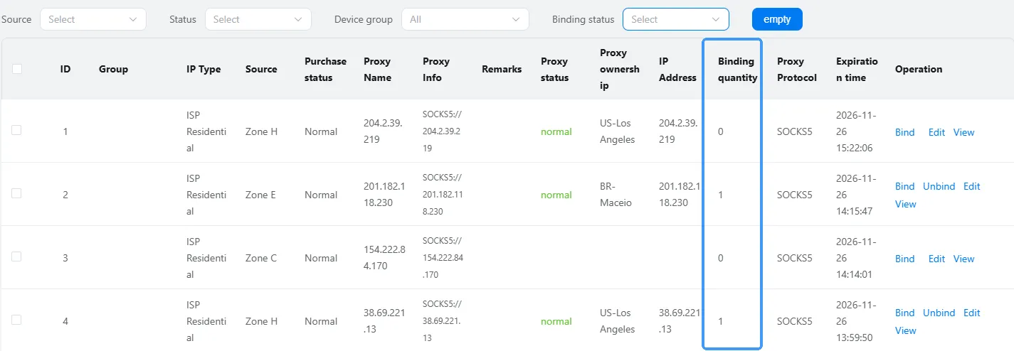Click View for proxy 204.2.39.219
The width and height of the screenshot is (1014, 351).
tap(964, 132)
